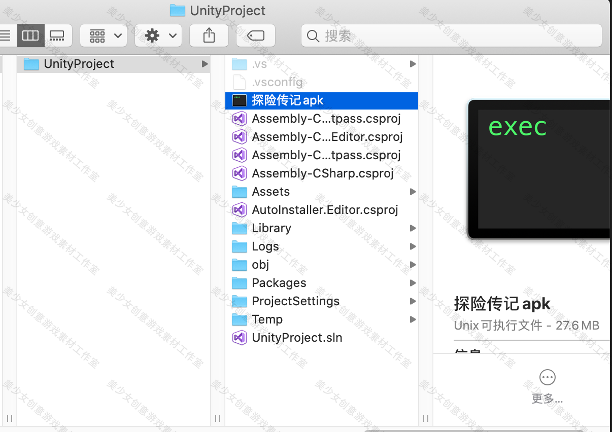Image resolution: width=612 pixels, height=432 pixels.
Task: Select the ProjectSettings folder
Action: pos(322,301)
